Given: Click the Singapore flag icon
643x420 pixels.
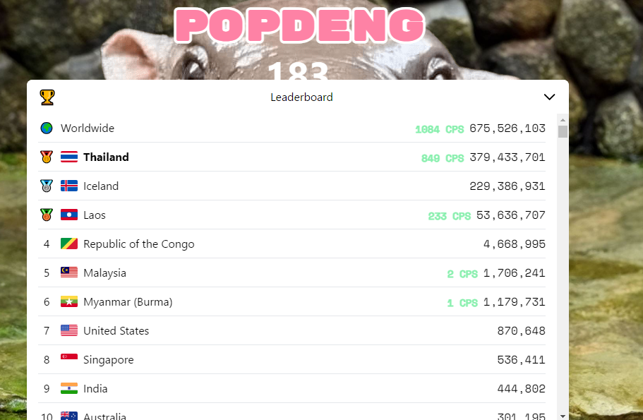Looking at the screenshot, I should point(69,357).
